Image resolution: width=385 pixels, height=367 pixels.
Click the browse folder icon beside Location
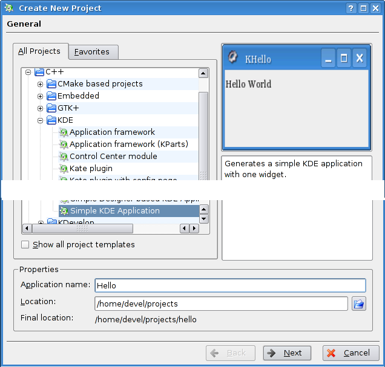click(x=359, y=304)
